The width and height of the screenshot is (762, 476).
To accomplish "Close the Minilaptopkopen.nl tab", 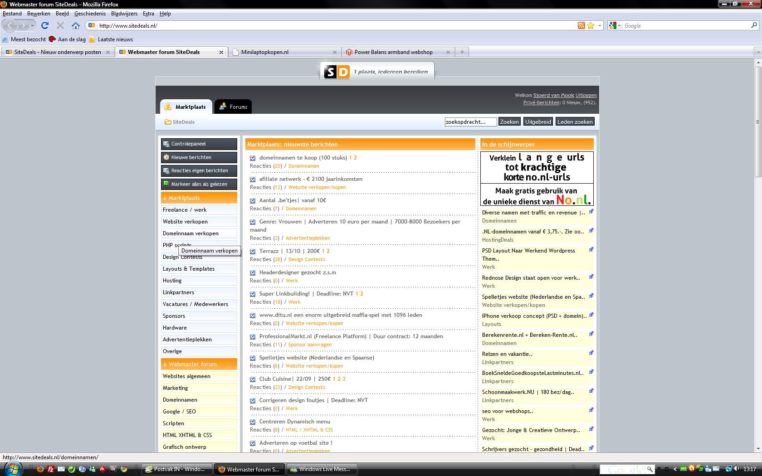I will 335,52.
